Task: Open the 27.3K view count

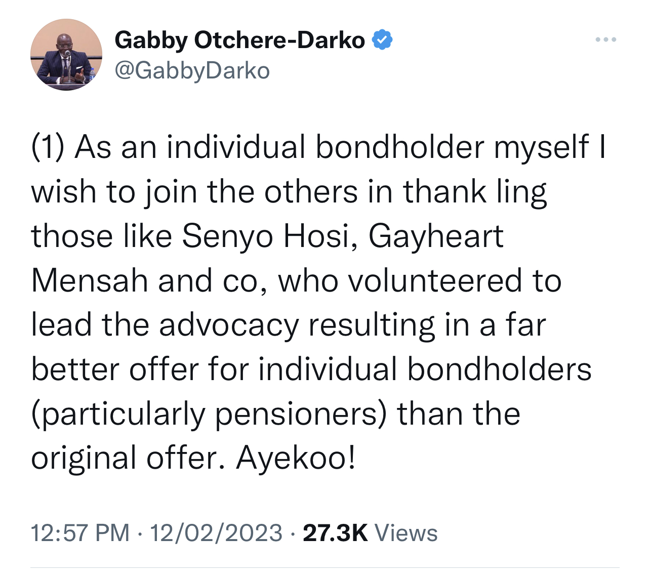Action: coord(335,533)
